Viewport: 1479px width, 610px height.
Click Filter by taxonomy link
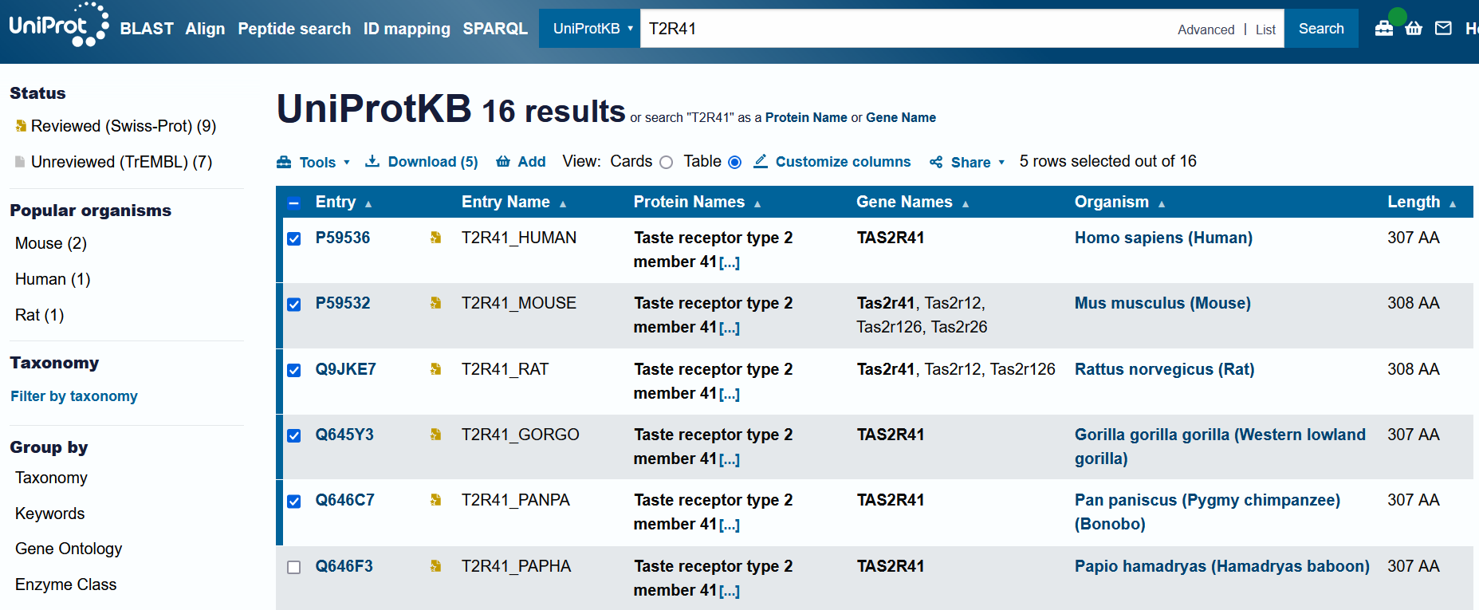click(x=74, y=396)
